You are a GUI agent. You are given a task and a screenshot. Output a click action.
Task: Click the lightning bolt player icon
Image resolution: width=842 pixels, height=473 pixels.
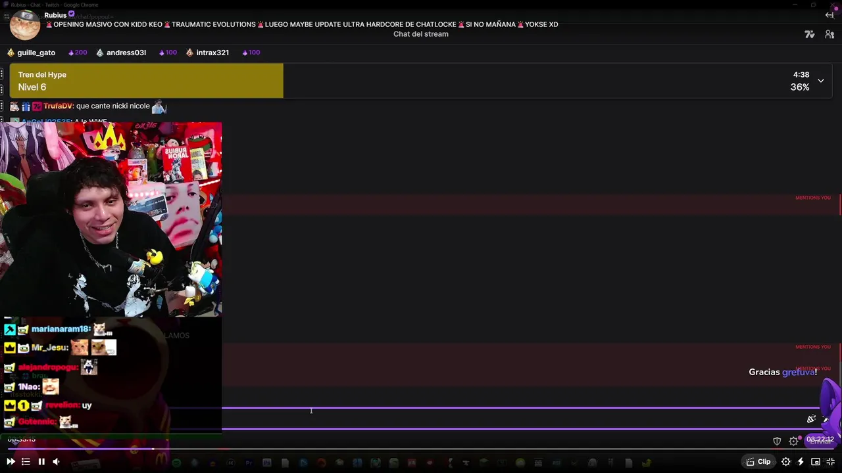point(801,462)
